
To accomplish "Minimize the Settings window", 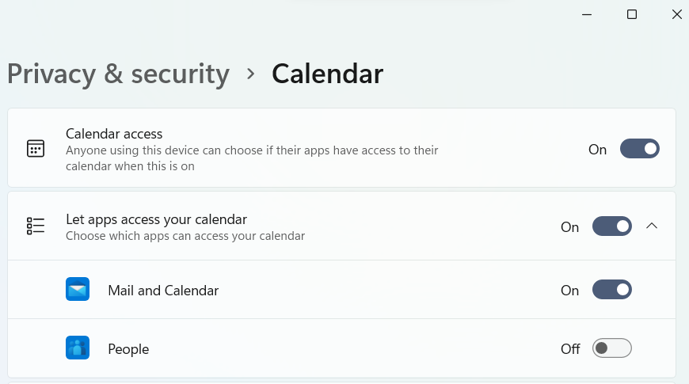I will click(587, 14).
